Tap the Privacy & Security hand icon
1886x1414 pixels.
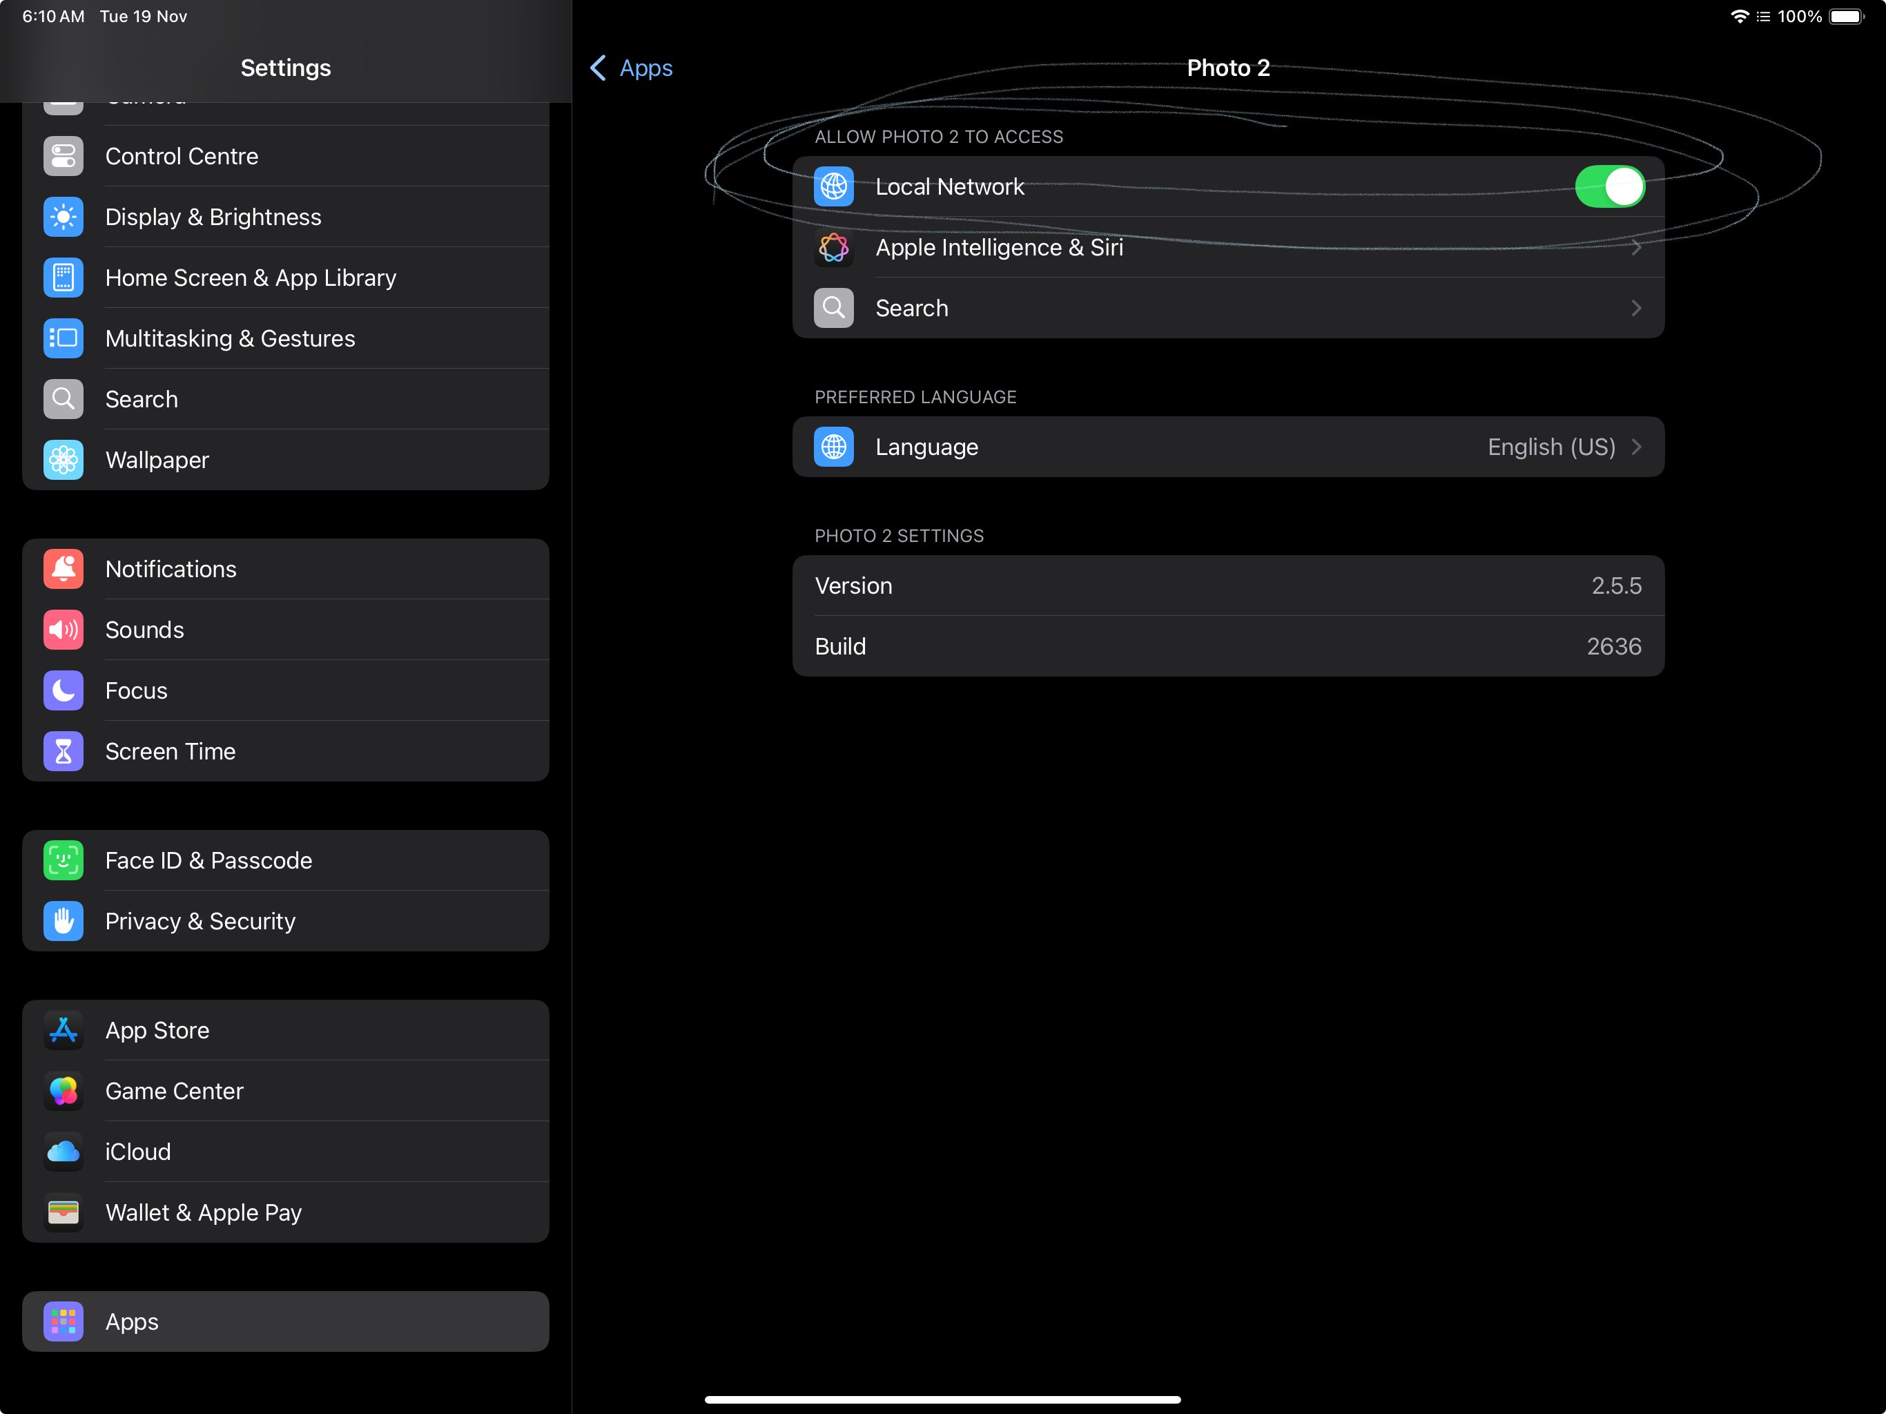[63, 921]
